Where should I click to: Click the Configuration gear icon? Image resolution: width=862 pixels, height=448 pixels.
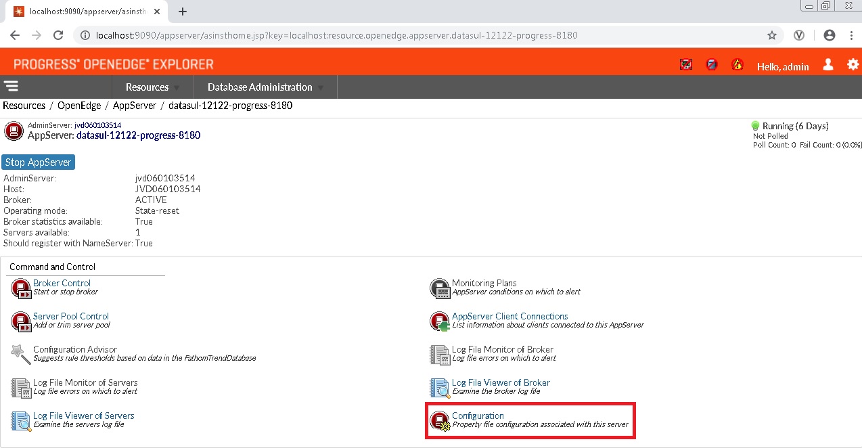pyautogui.click(x=440, y=421)
